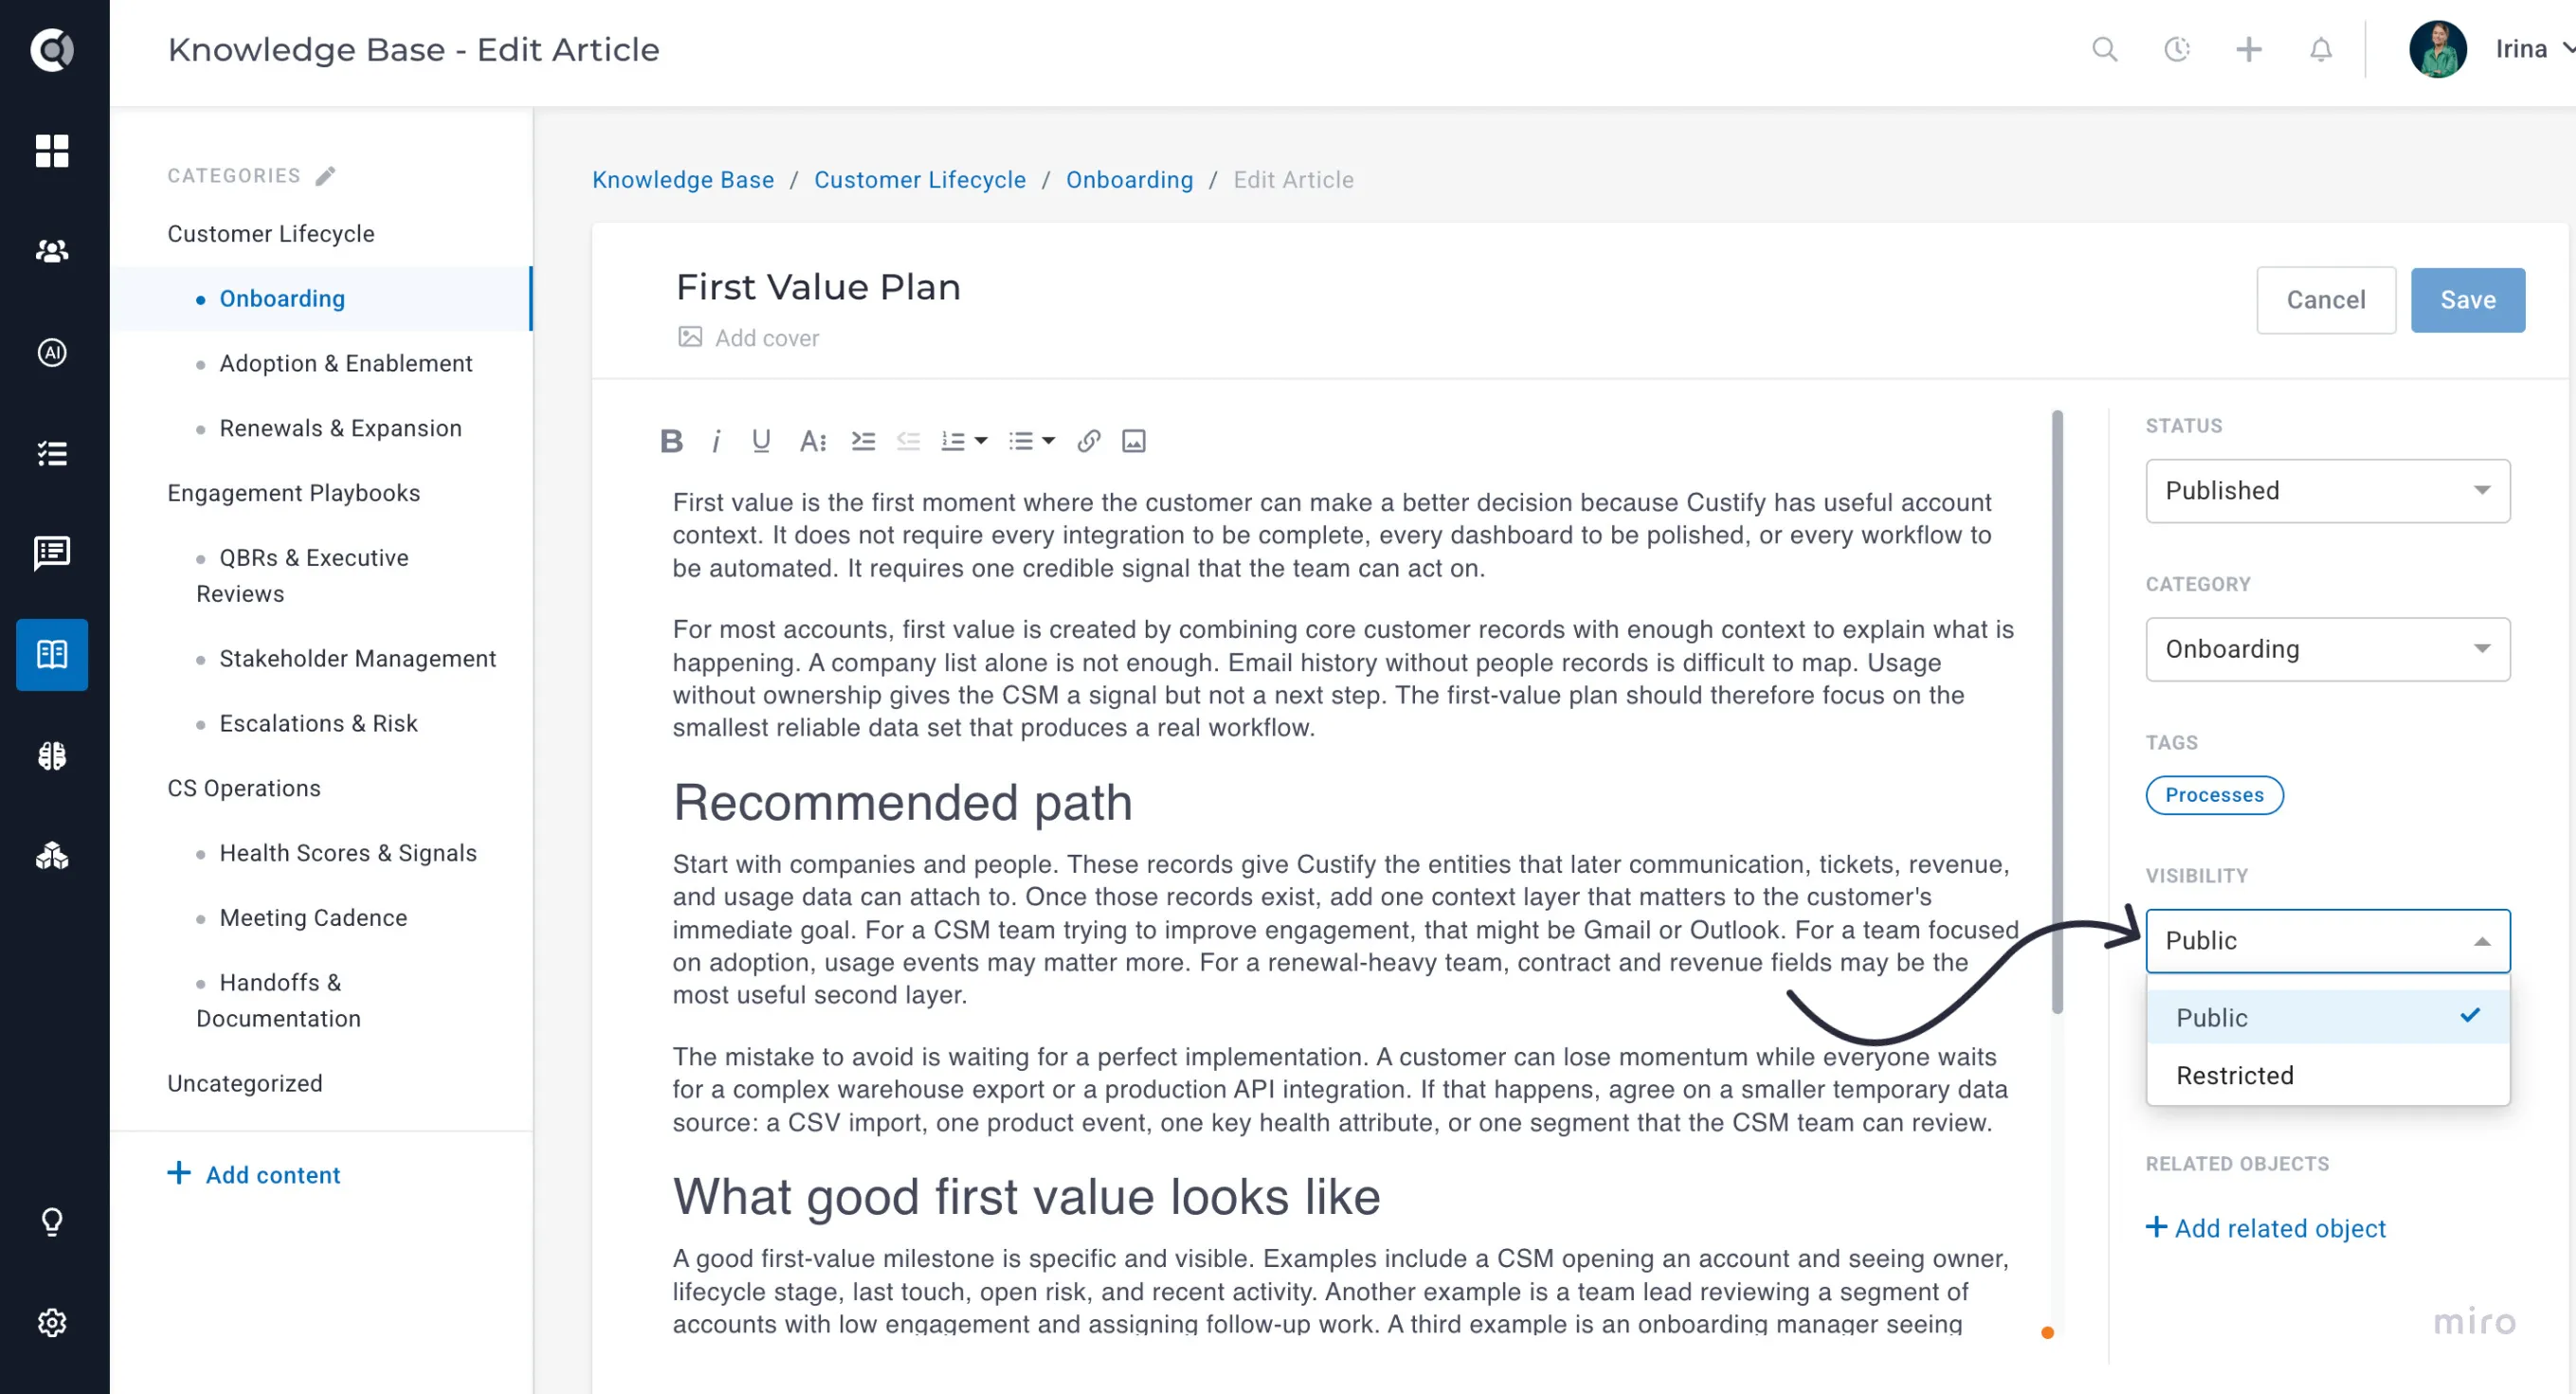Image resolution: width=2576 pixels, height=1394 pixels.
Task: Toggle bold formatting in editor toolbar
Action: (671, 441)
